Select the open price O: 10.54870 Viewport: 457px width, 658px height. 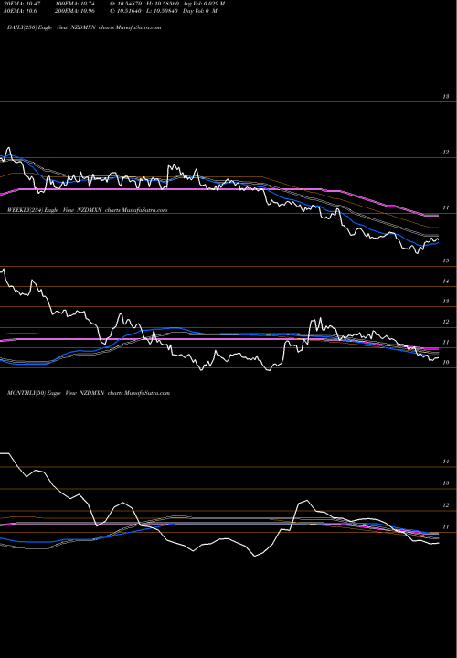(x=126, y=4)
